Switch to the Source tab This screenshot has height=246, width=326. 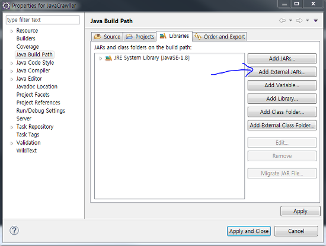tap(107, 37)
